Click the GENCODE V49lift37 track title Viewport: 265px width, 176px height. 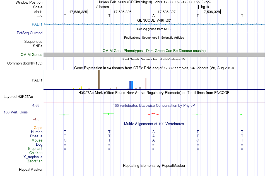point(154,20)
